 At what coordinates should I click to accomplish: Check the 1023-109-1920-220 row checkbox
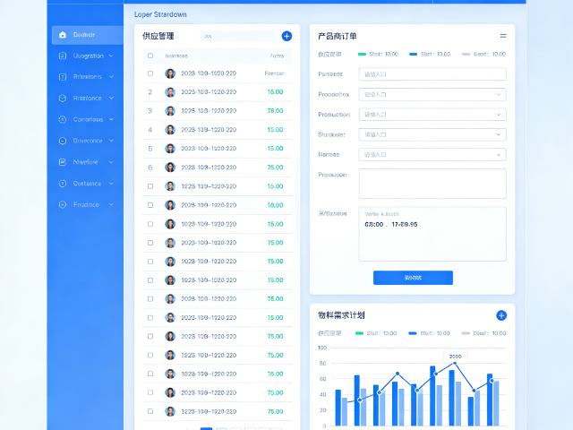tap(150, 224)
